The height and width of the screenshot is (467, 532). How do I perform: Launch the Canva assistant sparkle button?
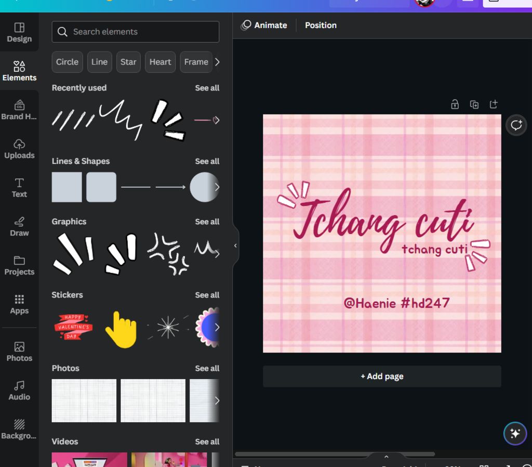tap(515, 434)
